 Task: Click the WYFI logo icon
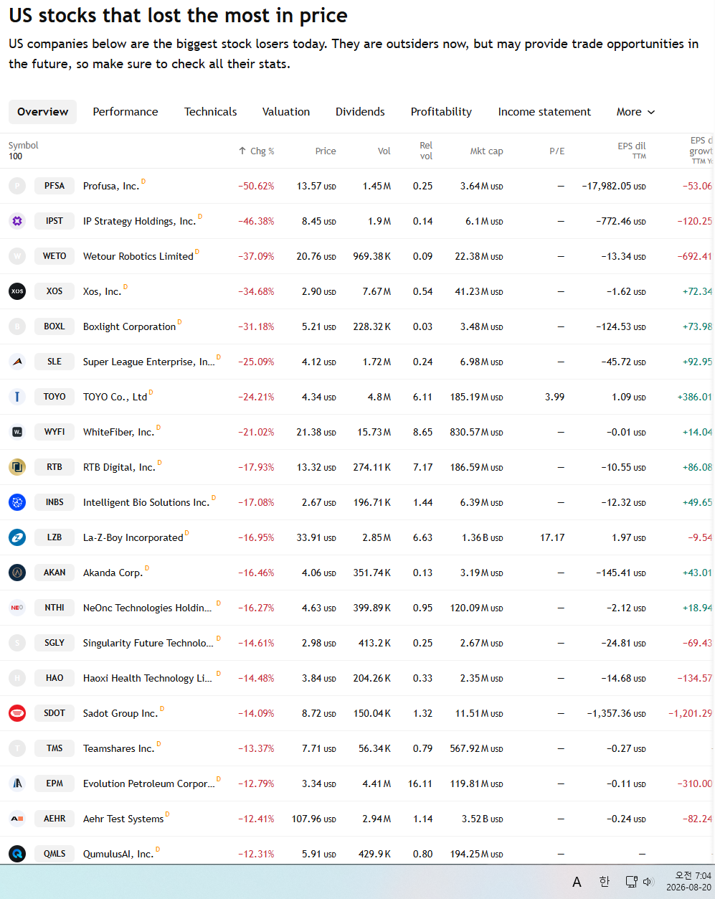click(x=17, y=432)
